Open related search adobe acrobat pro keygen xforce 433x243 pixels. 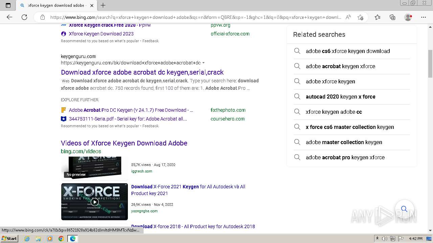[x=345, y=157]
